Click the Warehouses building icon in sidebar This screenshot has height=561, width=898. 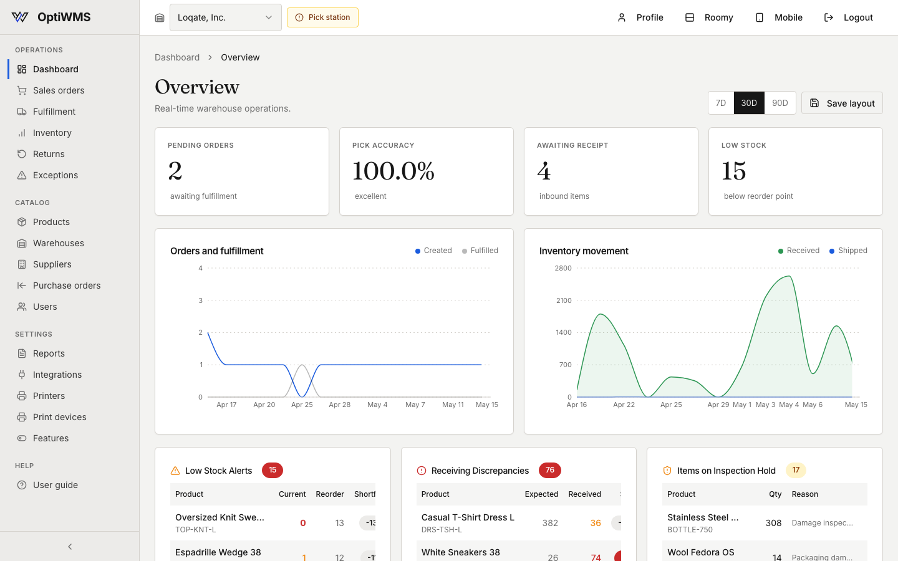22,243
